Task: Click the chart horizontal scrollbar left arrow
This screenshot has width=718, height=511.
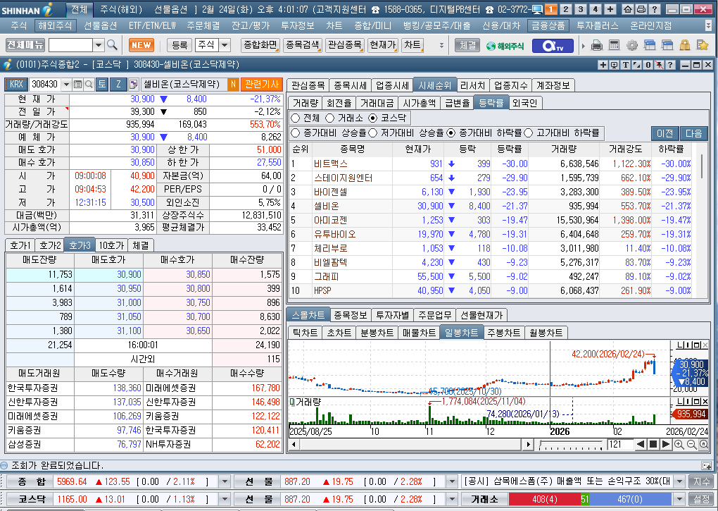Action: (x=293, y=444)
